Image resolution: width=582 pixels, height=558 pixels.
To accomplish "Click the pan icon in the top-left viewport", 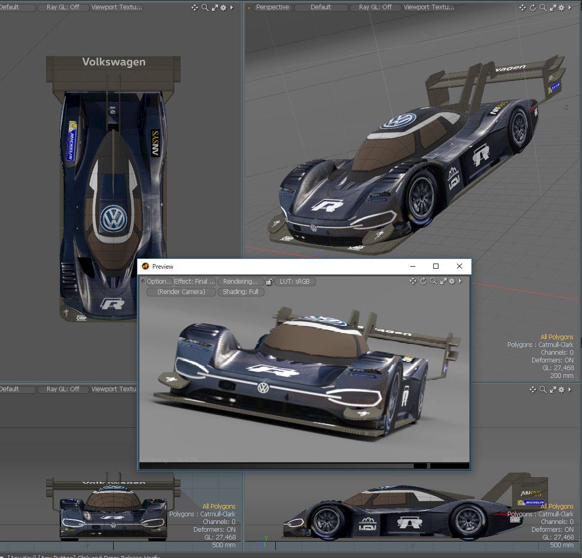I will point(195,7).
